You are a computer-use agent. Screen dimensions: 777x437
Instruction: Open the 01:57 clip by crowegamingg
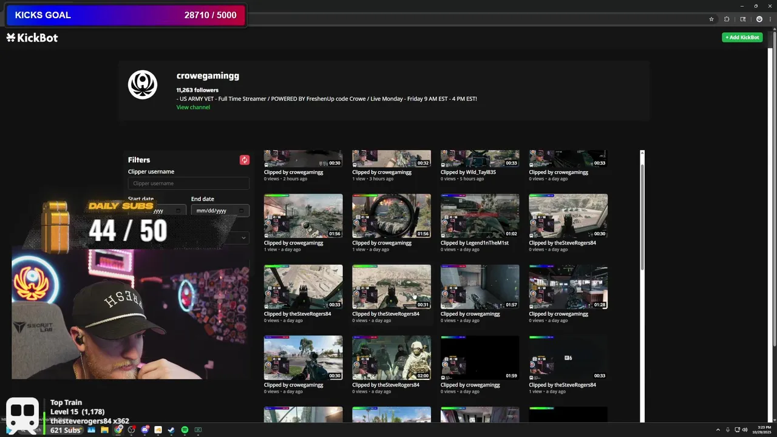(480, 287)
